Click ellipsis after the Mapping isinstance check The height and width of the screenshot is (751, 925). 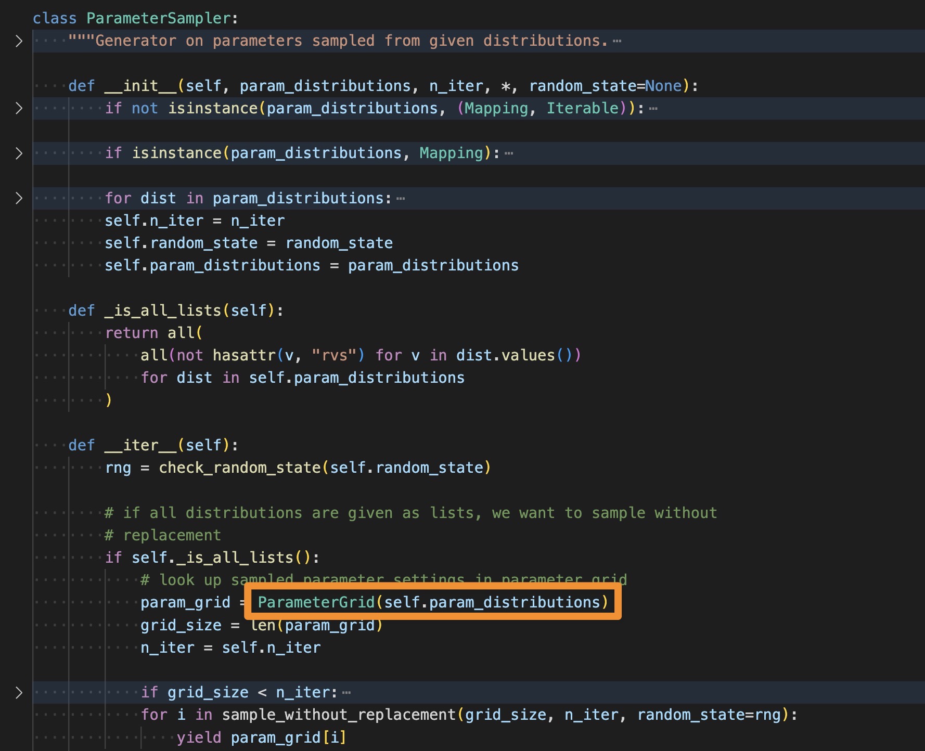coord(509,153)
